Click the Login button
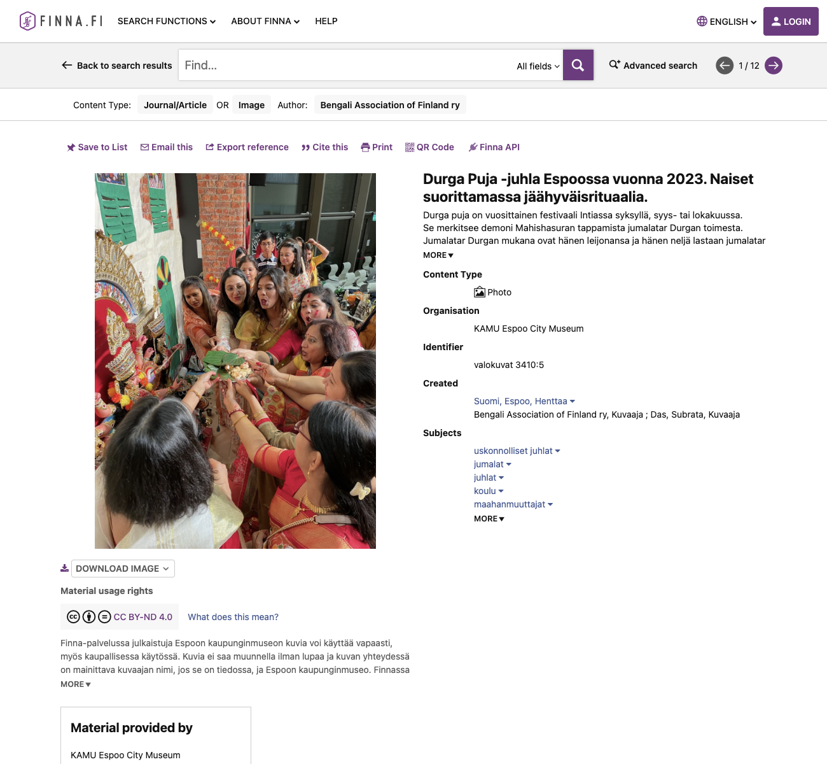827x764 pixels. coord(791,22)
